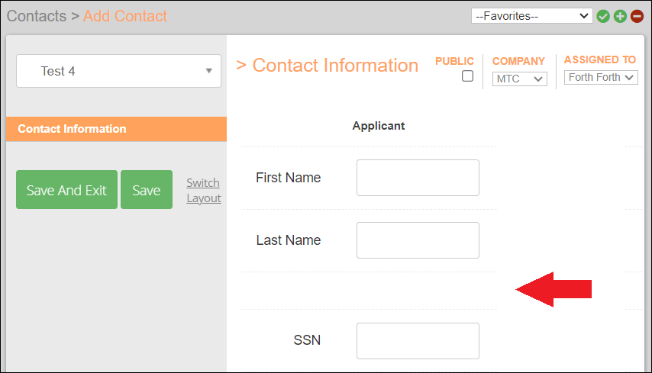Toggle the PUBLIC checkbox
The width and height of the screenshot is (652, 373).
tap(467, 76)
